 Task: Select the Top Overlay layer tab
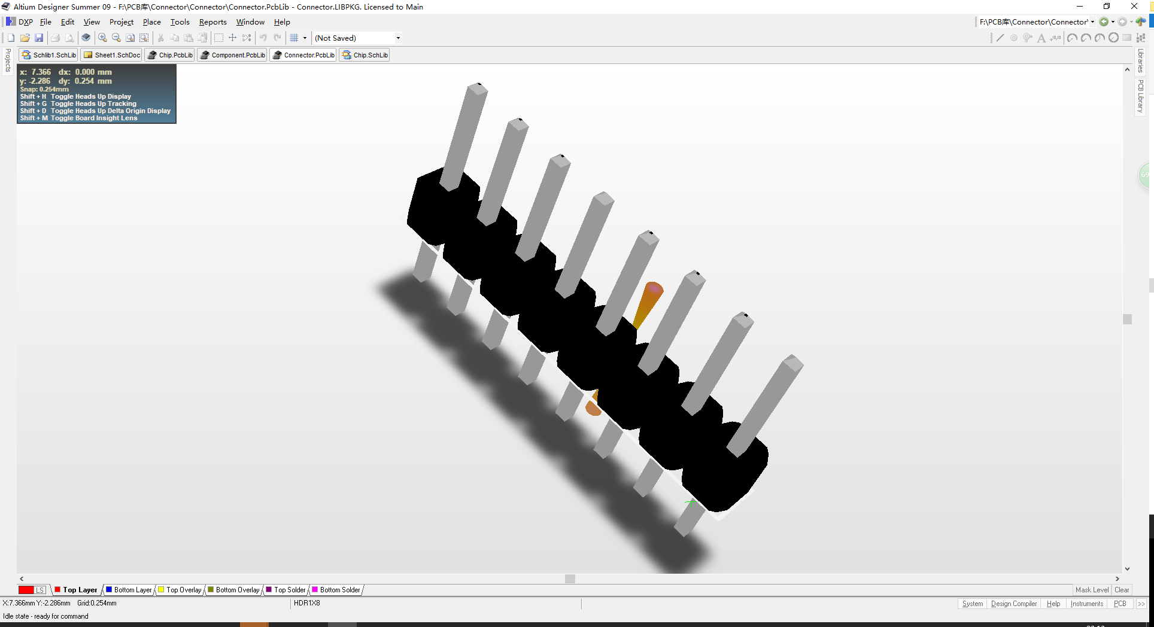pos(180,590)
